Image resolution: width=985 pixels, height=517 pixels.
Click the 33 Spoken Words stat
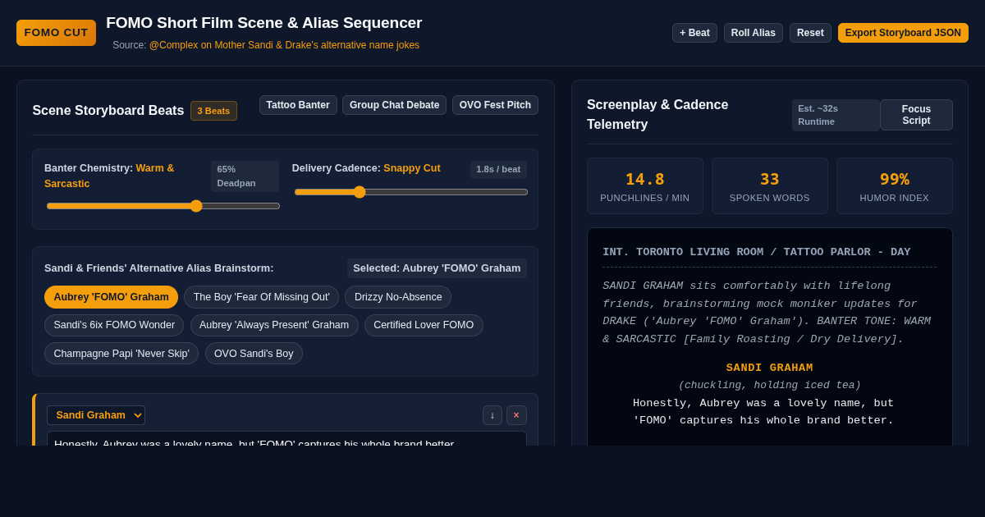tap(770, 186)
